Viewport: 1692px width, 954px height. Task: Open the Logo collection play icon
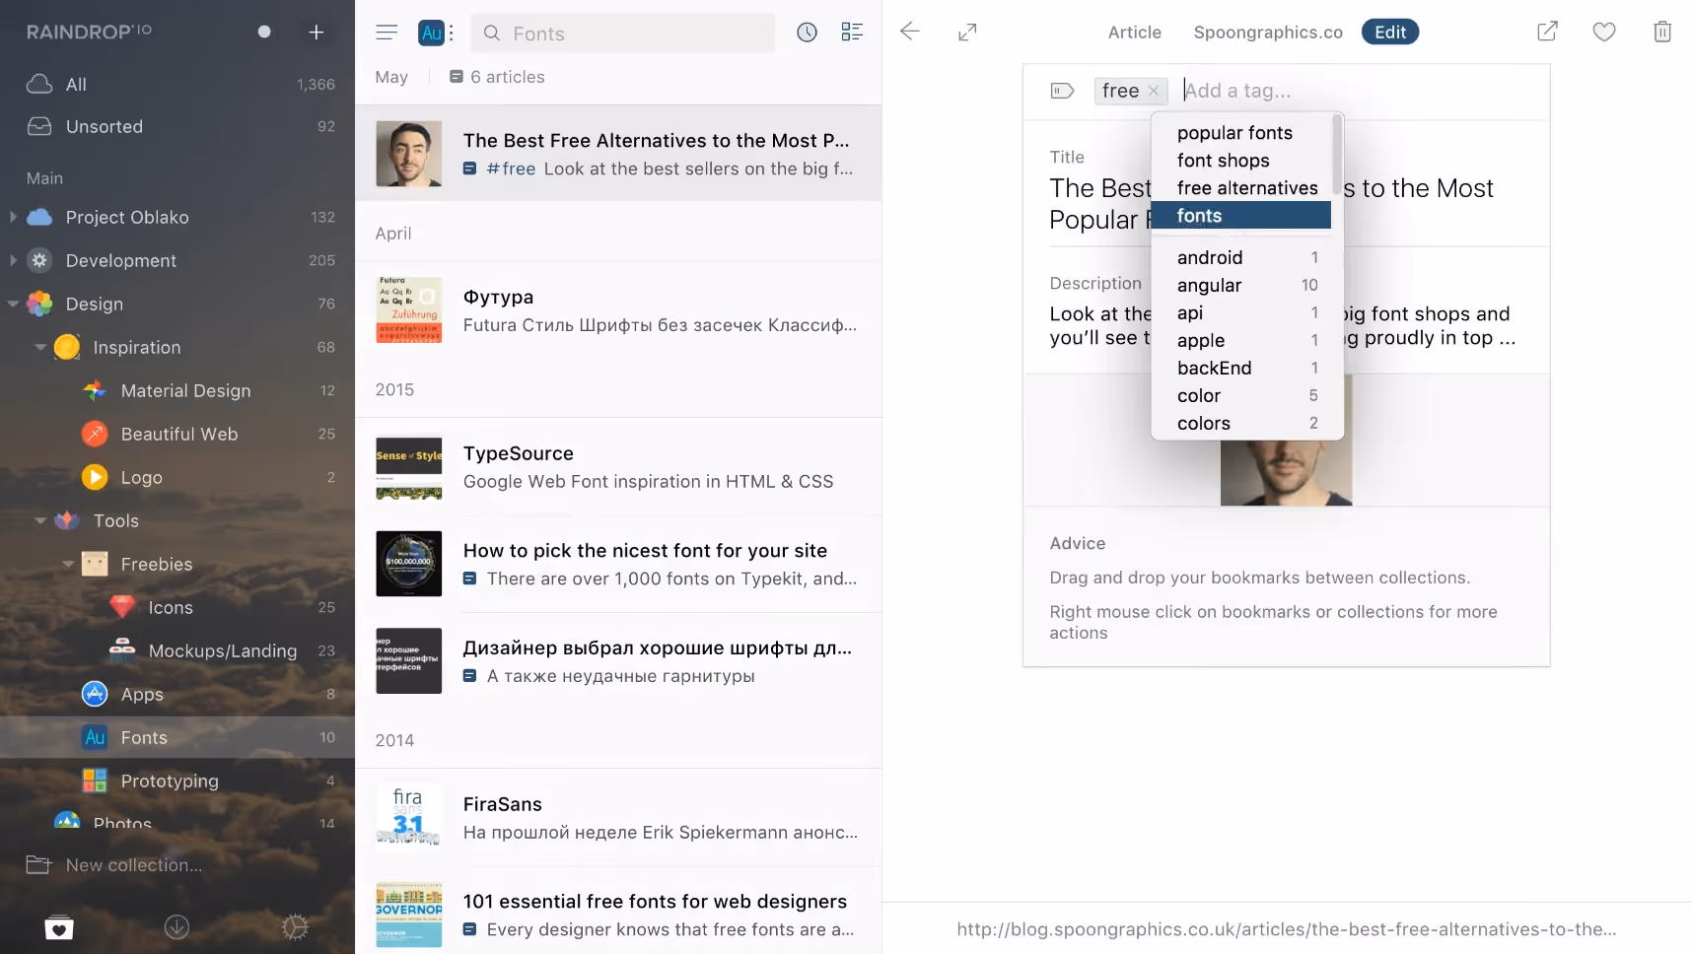[95, 477]
